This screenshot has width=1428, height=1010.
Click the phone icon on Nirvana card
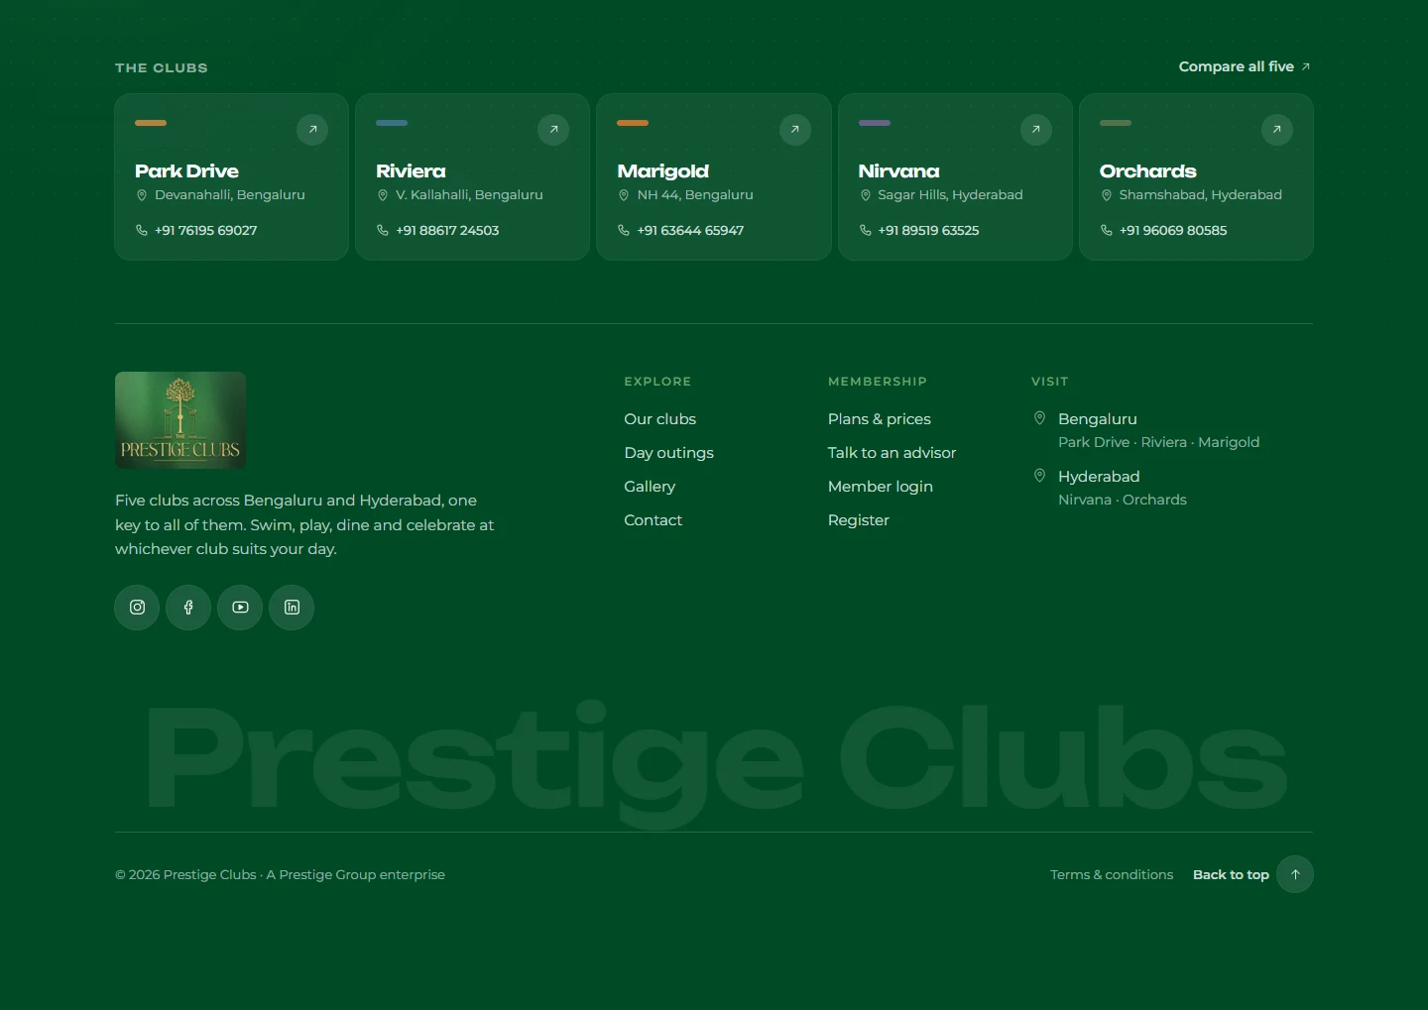tap(866, 230)
